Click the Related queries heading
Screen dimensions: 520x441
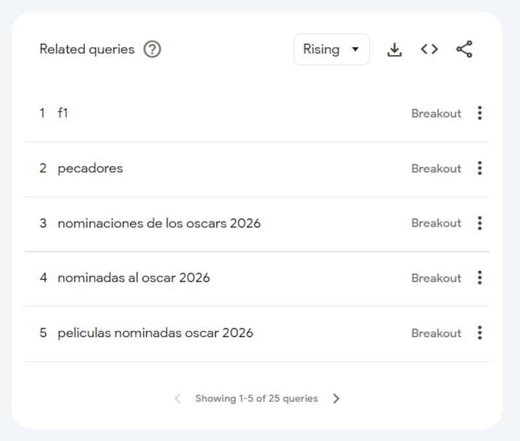[x=86, y=49]
